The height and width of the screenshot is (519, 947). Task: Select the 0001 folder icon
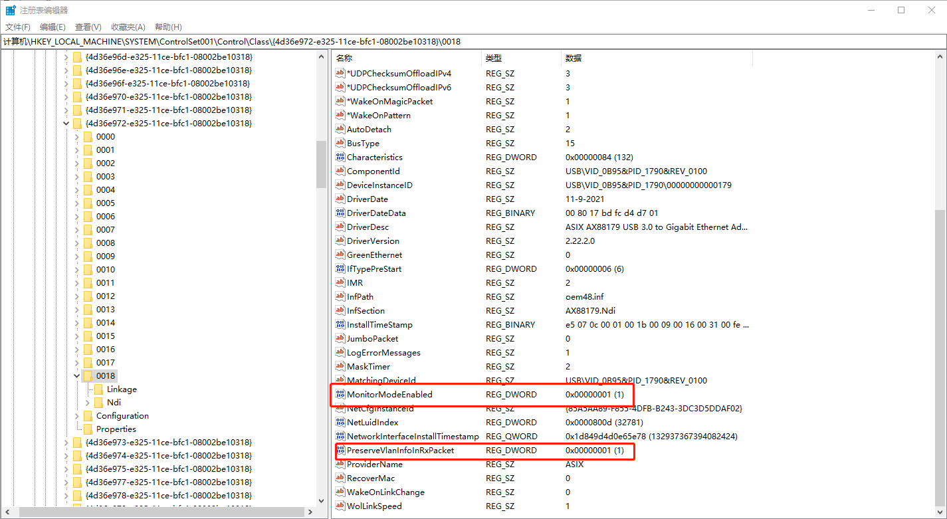tap(88, 150)
